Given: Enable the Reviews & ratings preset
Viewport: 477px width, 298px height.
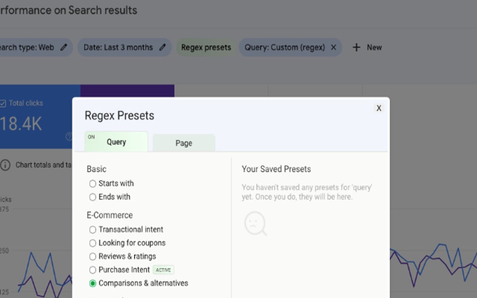Looking at the screenshot, I should coord(93,256).
